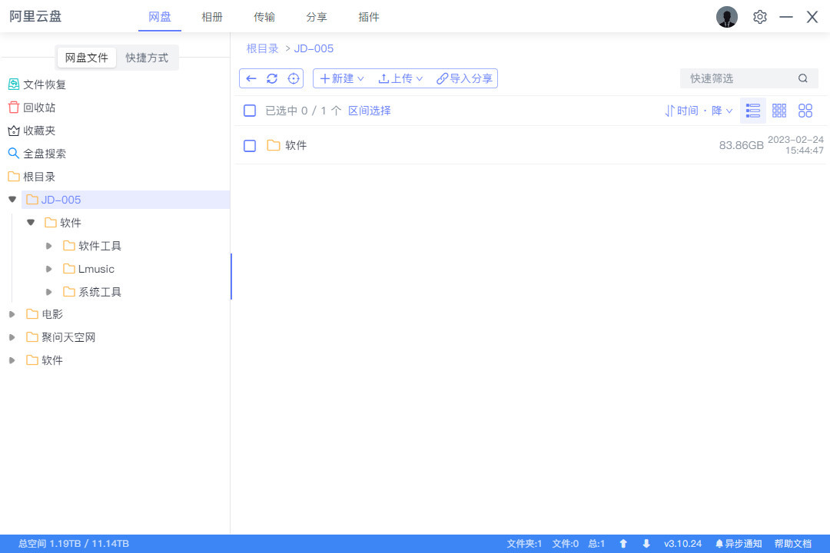Go back using the left arrow icon
This screenshot has width=830, height=553.
click(251, 79)
